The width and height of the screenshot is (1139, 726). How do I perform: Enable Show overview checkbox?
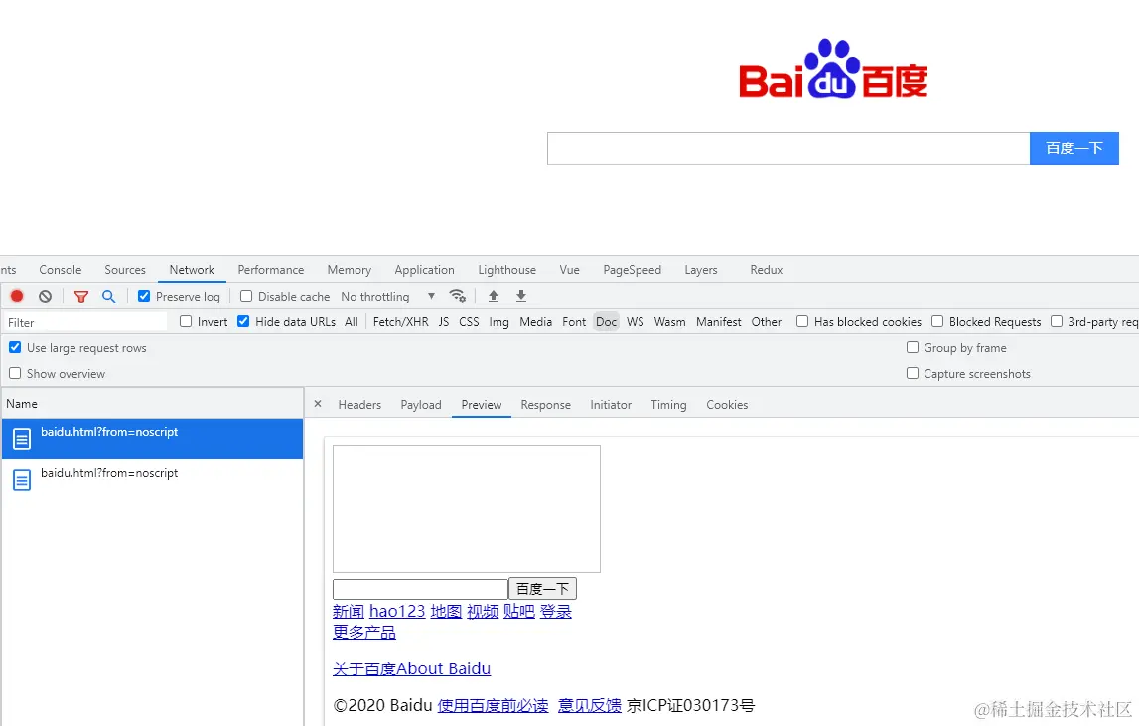[15, 373]
